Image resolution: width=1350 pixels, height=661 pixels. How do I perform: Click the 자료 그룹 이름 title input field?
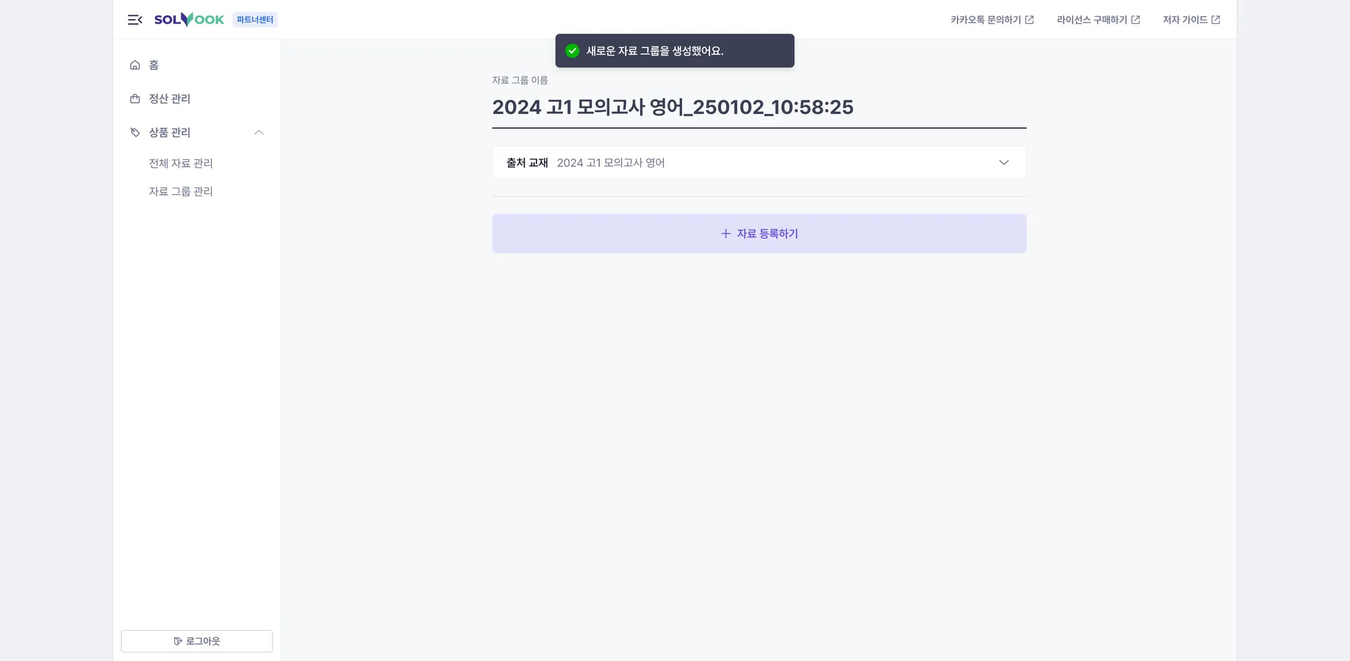point(759,107)
